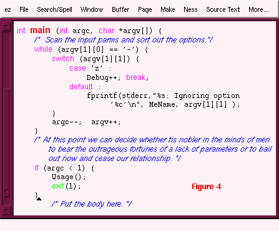Viewport: 279px width, 231px height.
Task: Click the 'default' keyword
Action: pyautogui.click(x=81, y=87)
